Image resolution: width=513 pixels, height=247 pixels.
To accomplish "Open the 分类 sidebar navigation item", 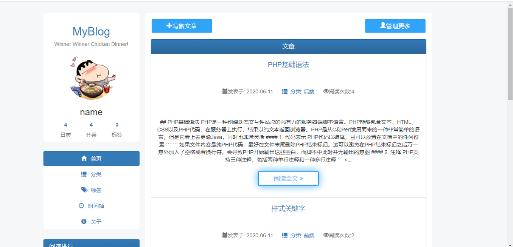I will tap(92, 174).
